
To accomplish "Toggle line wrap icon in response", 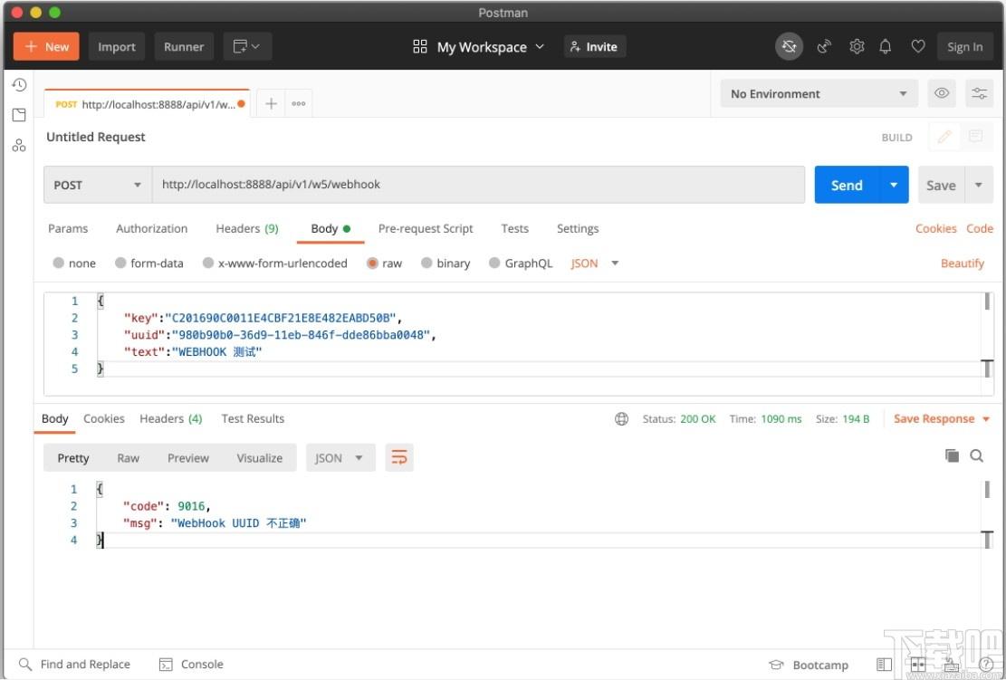I will click(399, 457).
